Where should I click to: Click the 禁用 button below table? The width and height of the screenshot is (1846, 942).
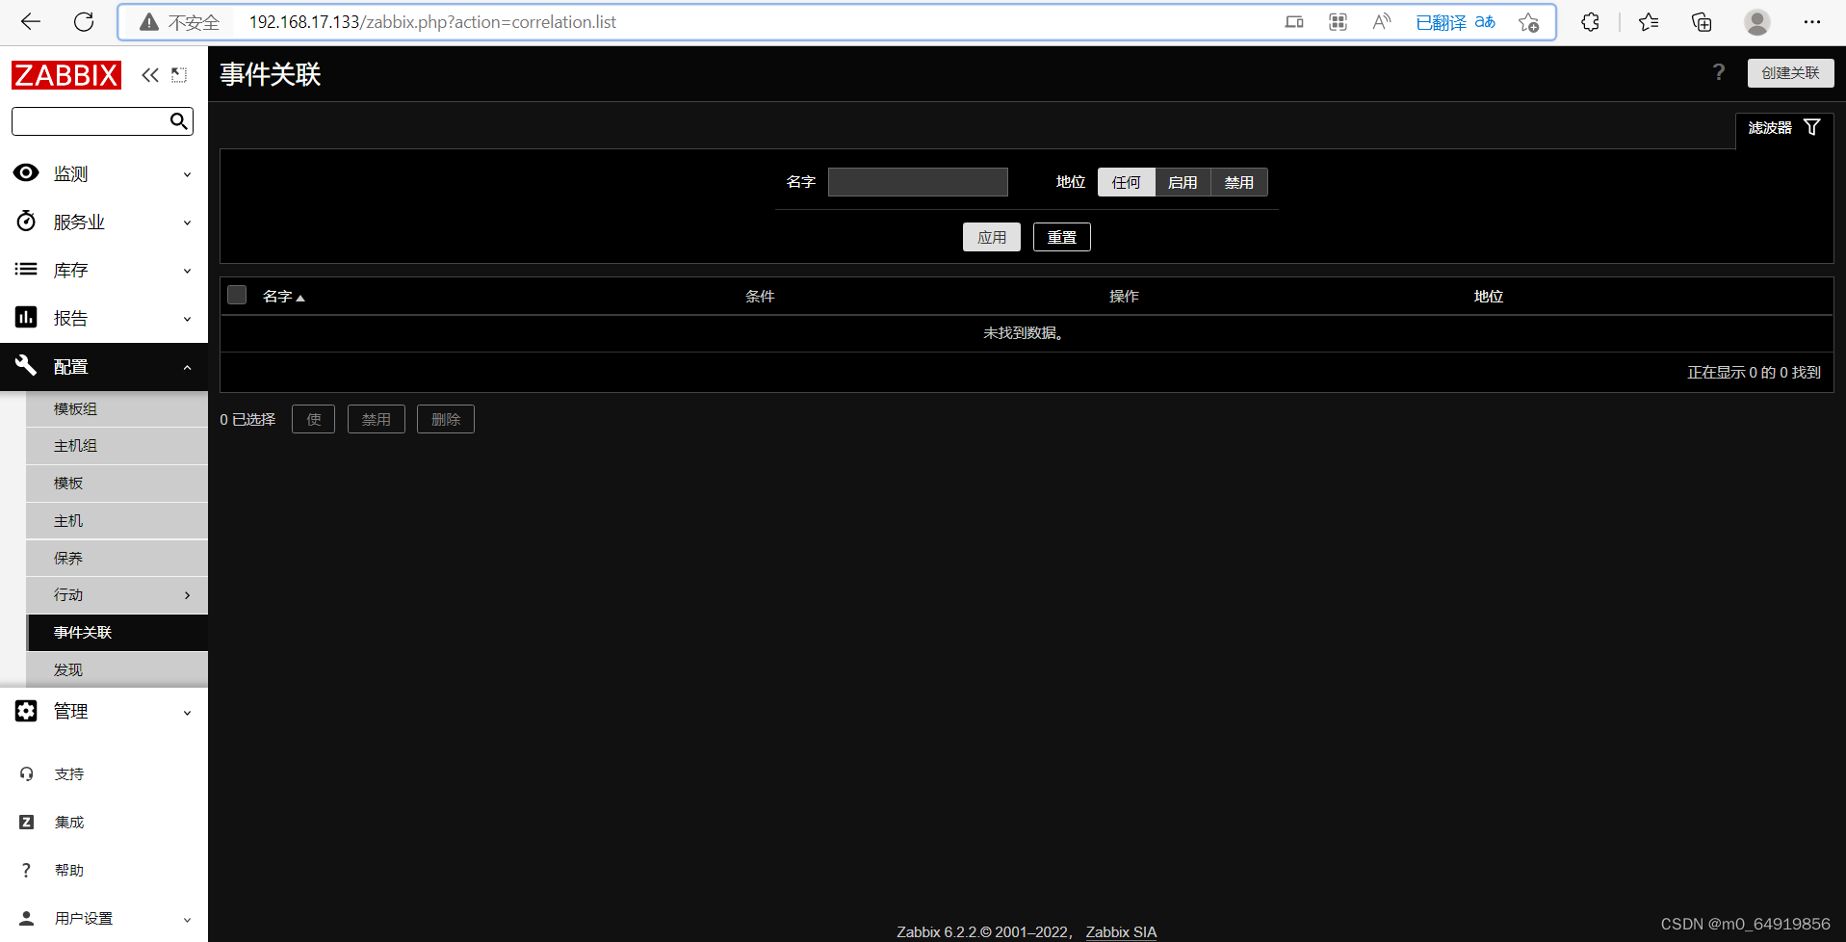[376, 419]
